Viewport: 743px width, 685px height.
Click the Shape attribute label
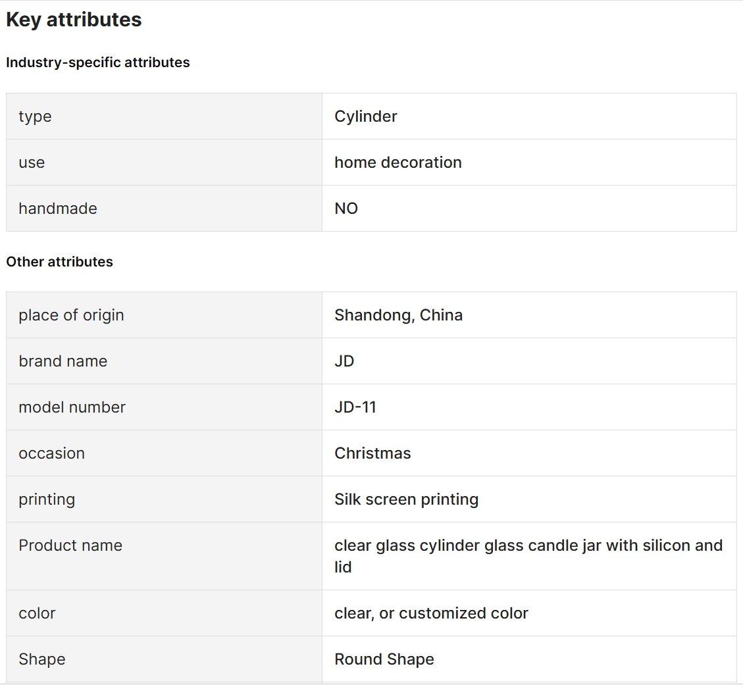tap(41, 659)
